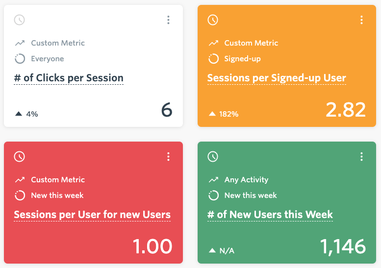The image size is (381, 268).
Task: Open '# of New Users this Week' link
Action: coord(270,215)
